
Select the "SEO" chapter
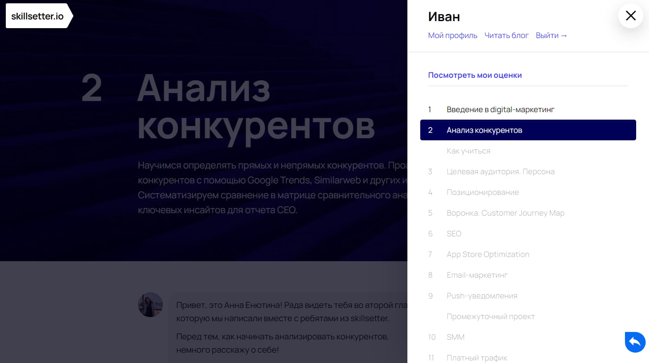[x=454, y=233]
